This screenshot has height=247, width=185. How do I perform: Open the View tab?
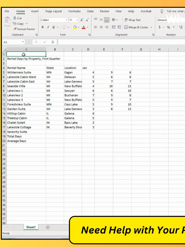tap(118, 11)
